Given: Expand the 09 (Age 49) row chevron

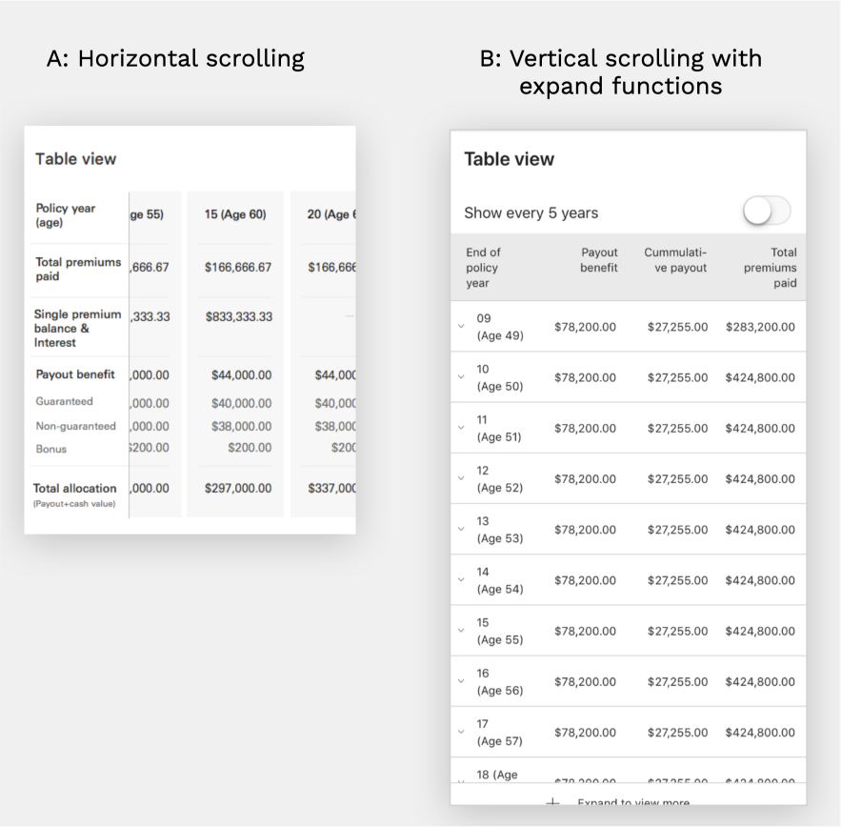Looking at the screenshot, I should [461, 326].
